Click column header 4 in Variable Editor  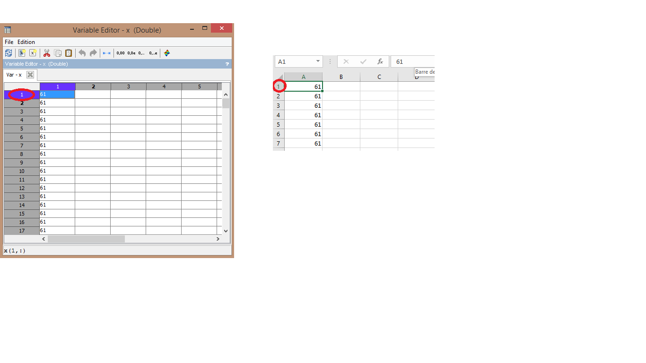coord(164,86)
